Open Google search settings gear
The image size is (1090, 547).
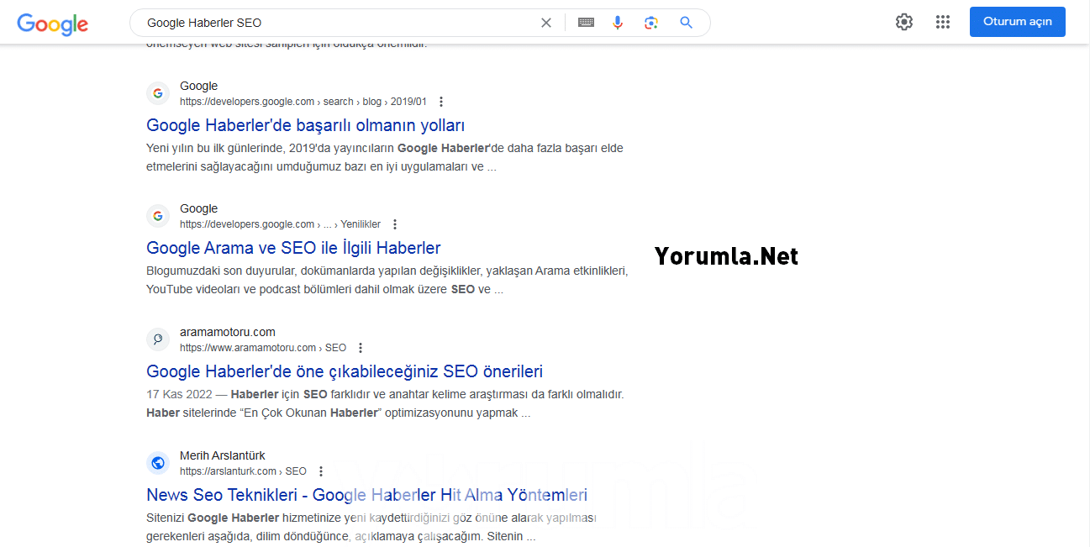pyautogui.click(x=904, y=22)
